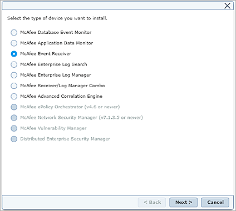Click disabled McAfee Network Security Manager radio
Screen dimensions: 236x211
(x=14, y=118)
